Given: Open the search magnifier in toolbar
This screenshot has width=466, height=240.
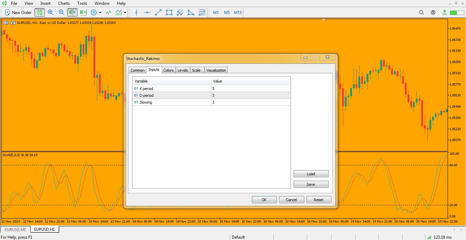Looking at the screenshot, I should (421, 13).
